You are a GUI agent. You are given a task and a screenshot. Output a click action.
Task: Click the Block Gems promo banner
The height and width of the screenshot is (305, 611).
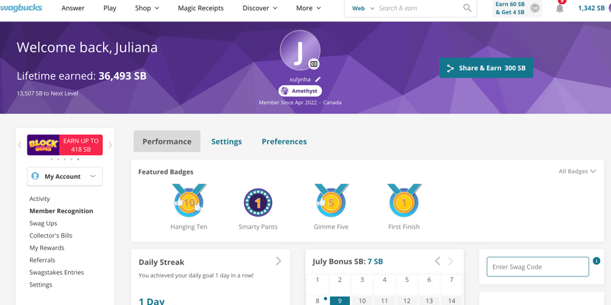point(65,145)
